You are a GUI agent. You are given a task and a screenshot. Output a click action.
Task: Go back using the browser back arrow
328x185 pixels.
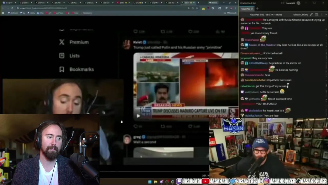(3, 8)
